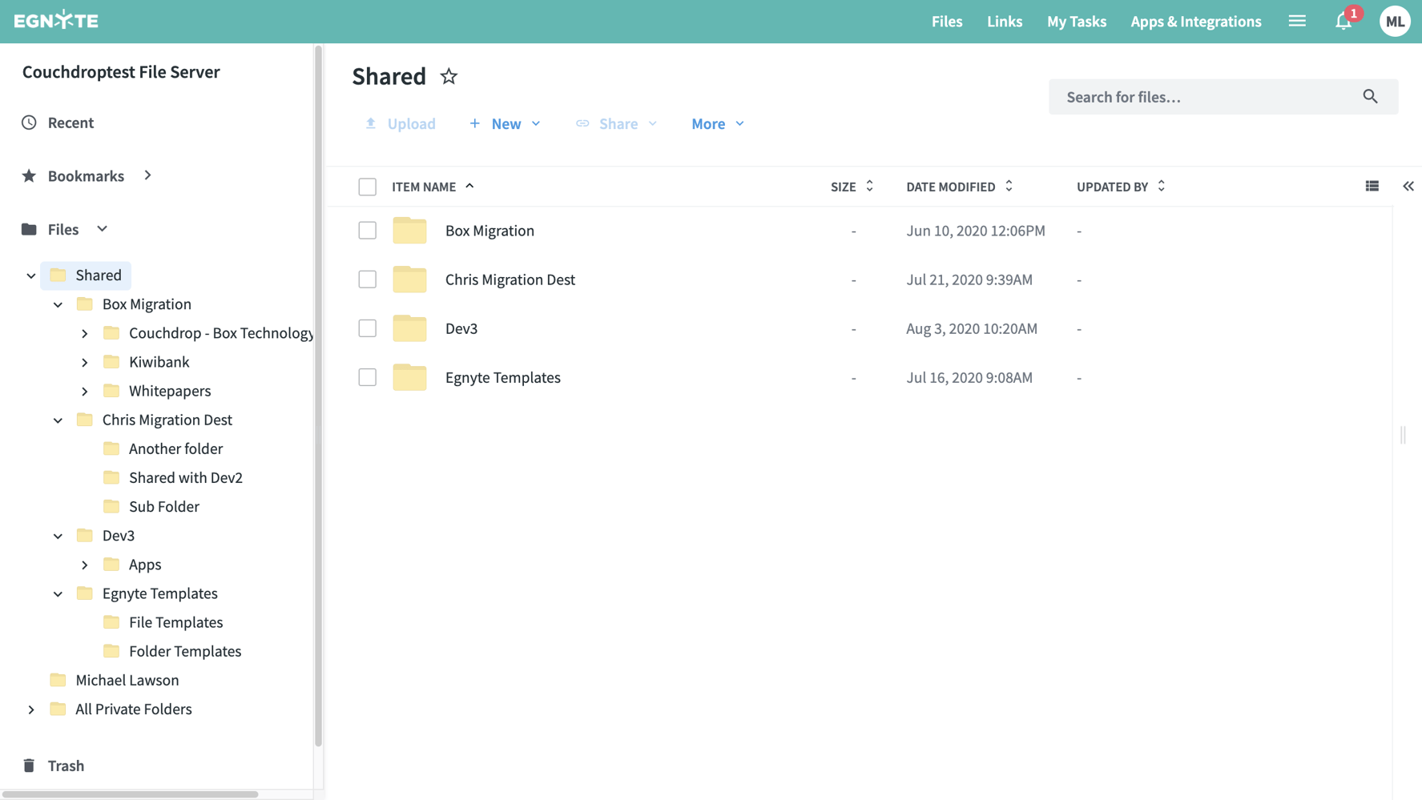Expand the Kiwibank folder in the sidebar
This screenshot has height=800, width=1422.
point(85,361)
